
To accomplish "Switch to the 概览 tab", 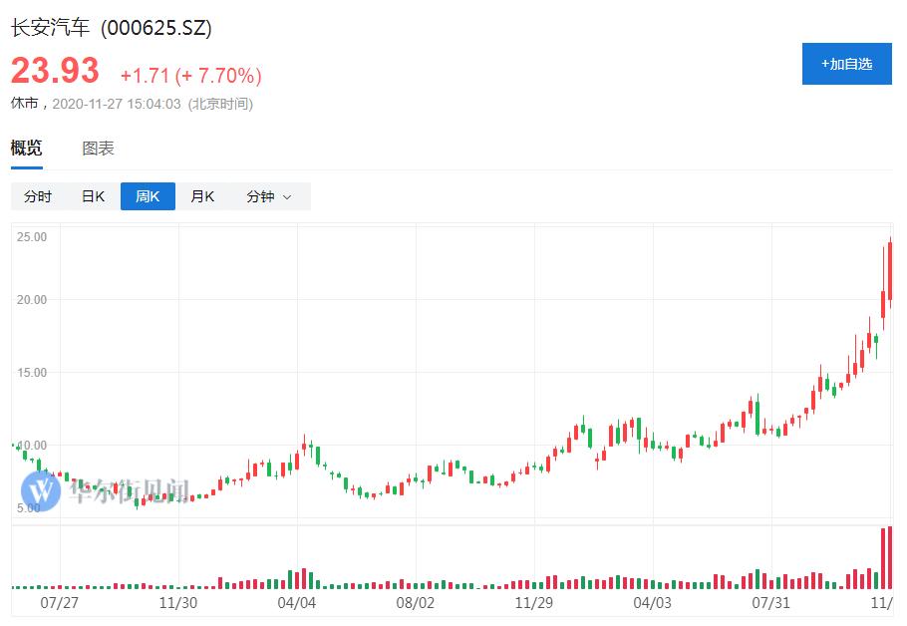I will (27, 149).
